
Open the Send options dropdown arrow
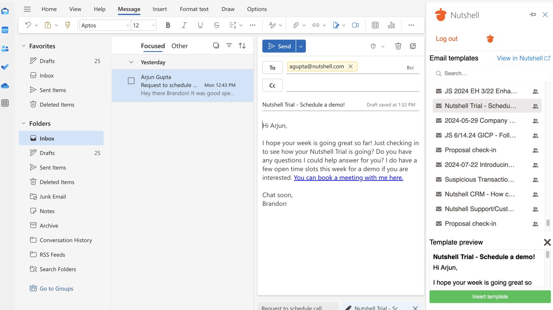point(301,46)
